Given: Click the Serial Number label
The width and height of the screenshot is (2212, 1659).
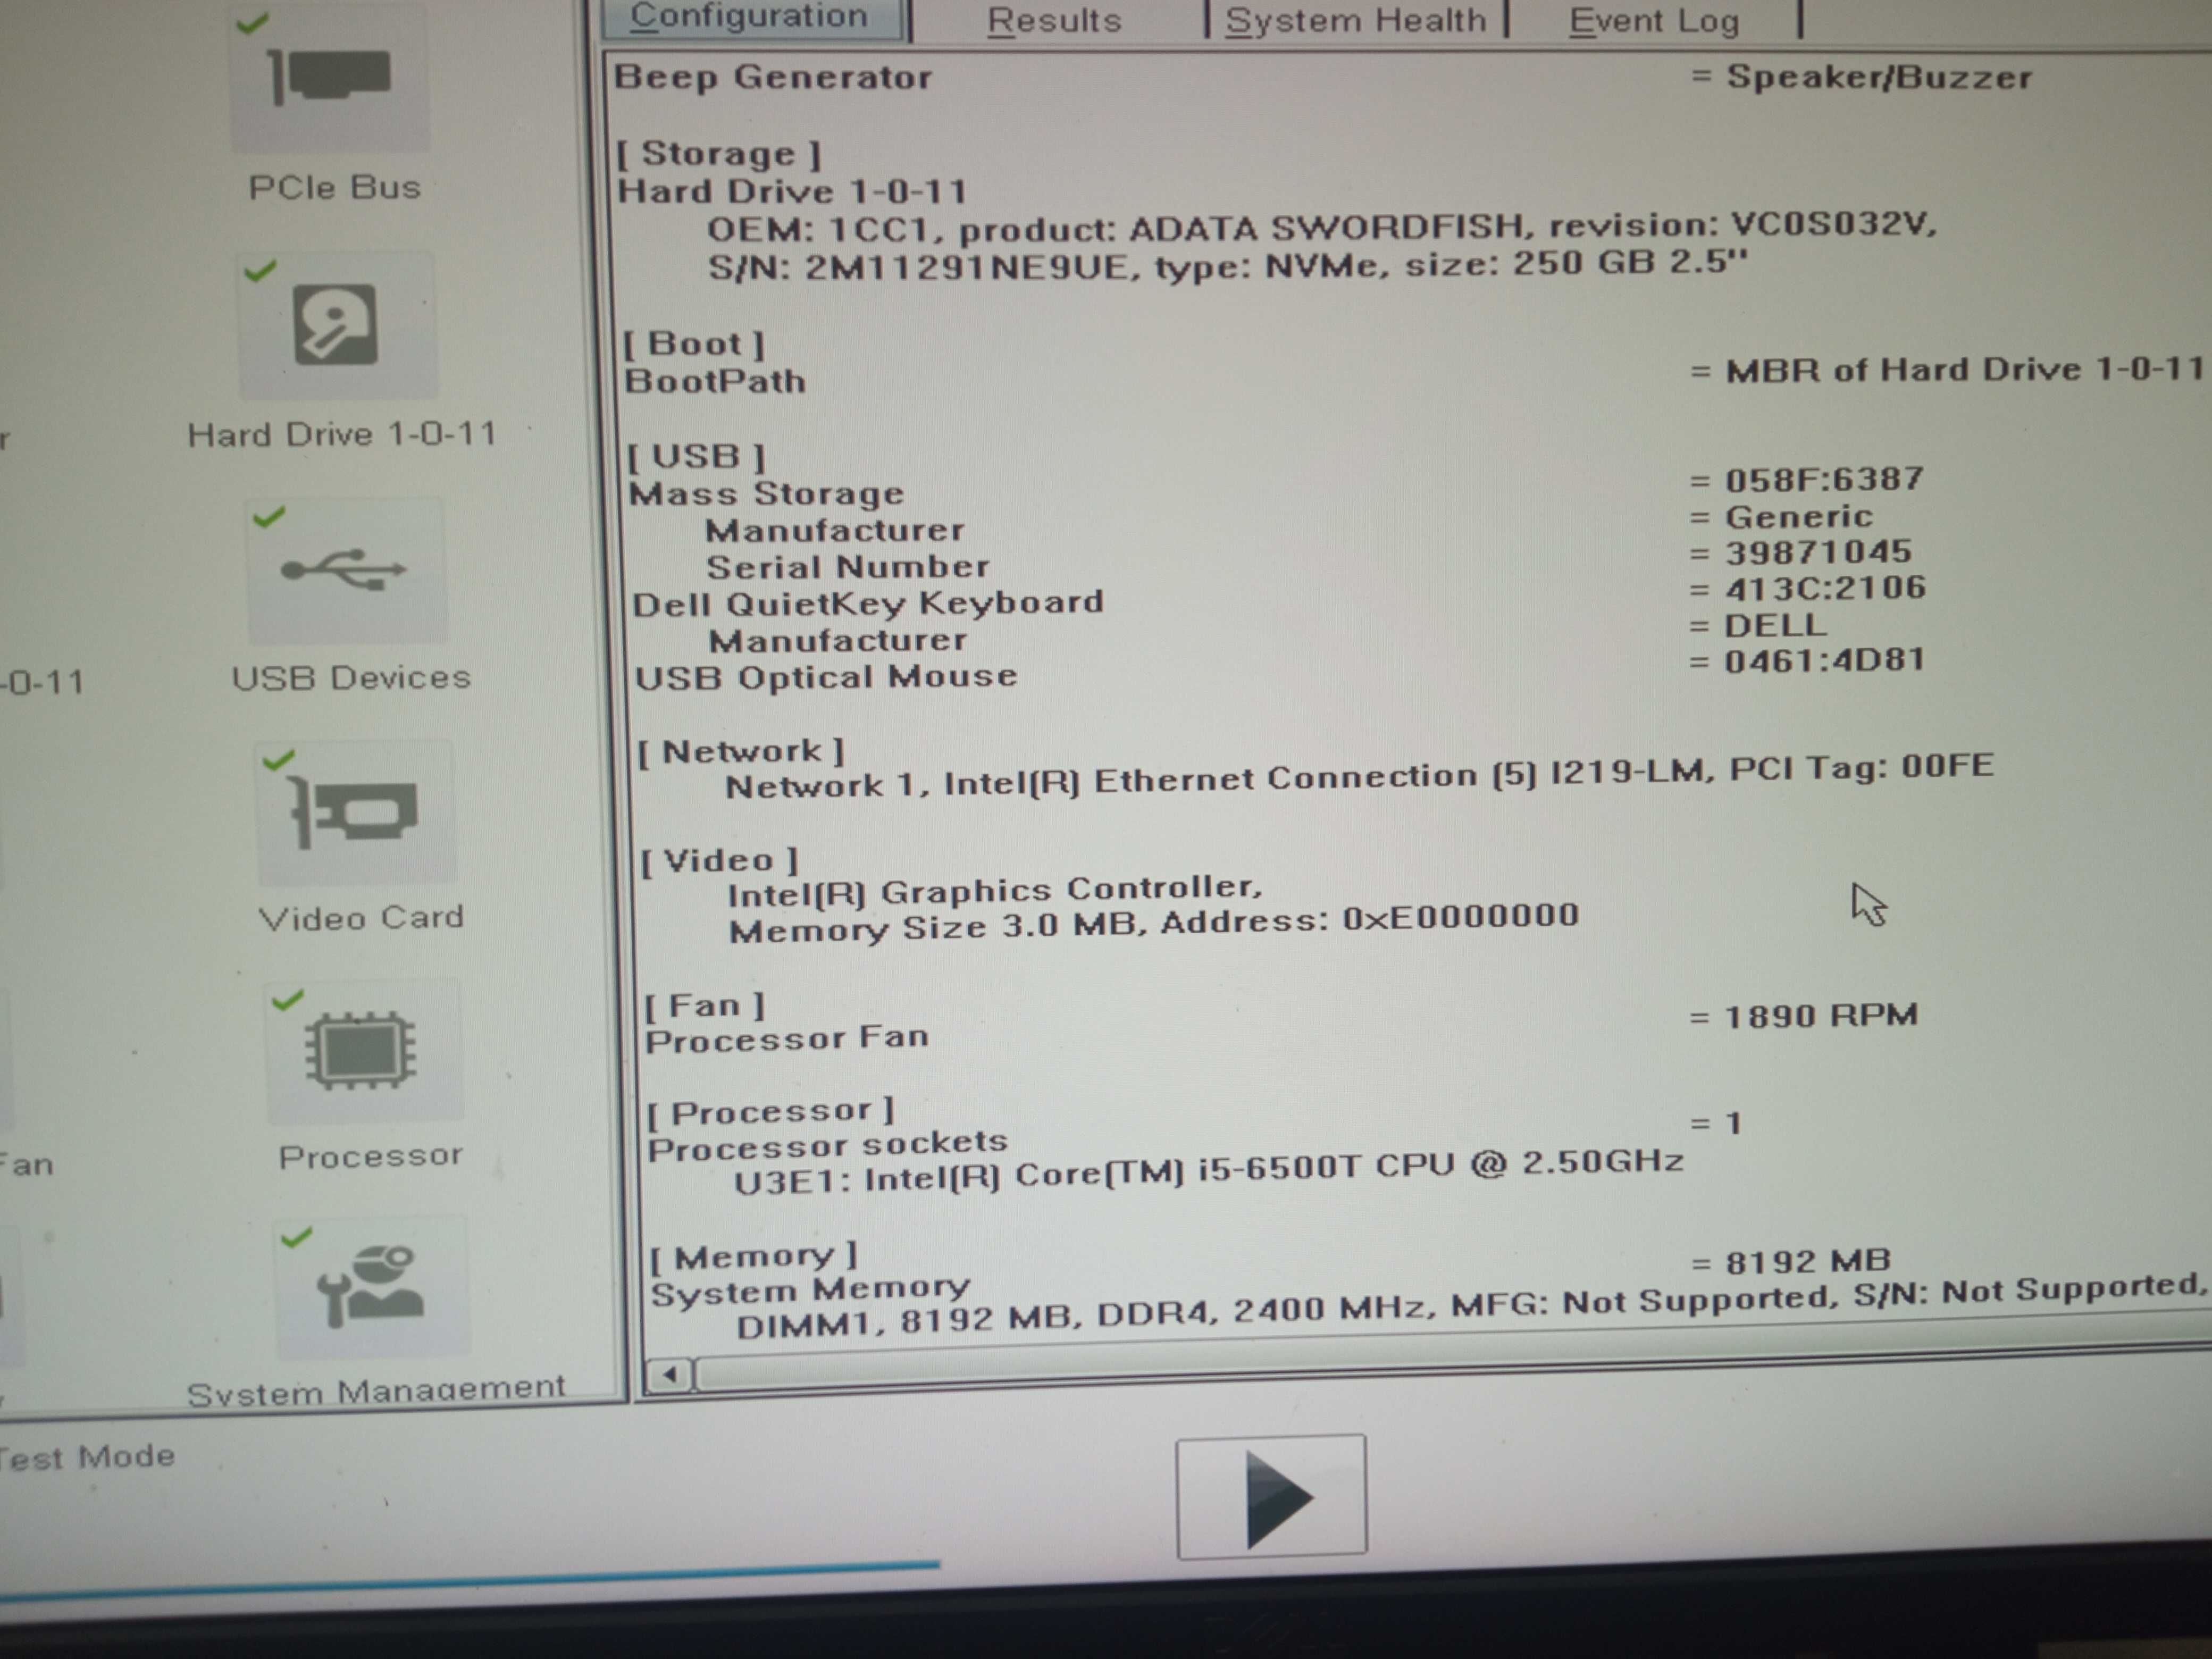Looking at the screenshot, I should point(848,567).
